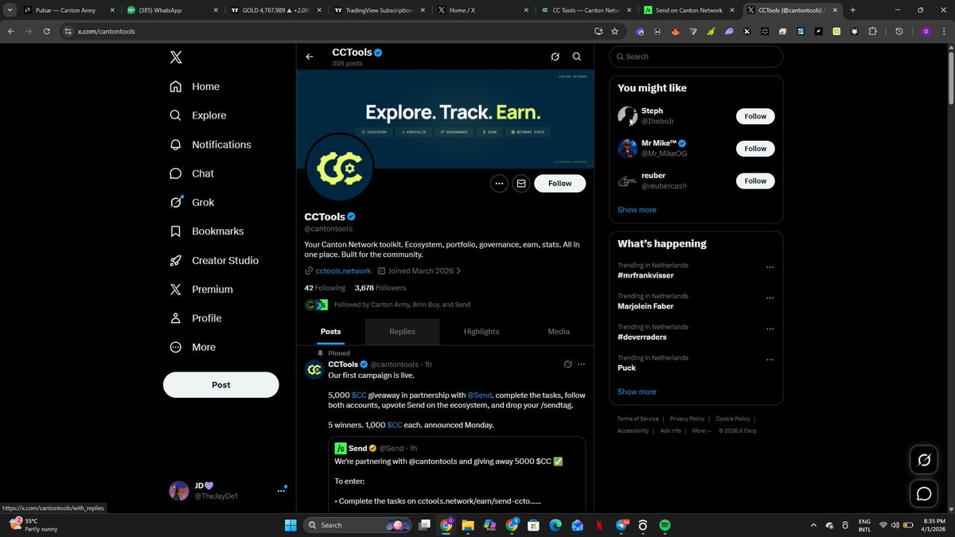Open Privacy Policy in the footer
The height and width of the screenshot is (537, 955).
(687, 418)
